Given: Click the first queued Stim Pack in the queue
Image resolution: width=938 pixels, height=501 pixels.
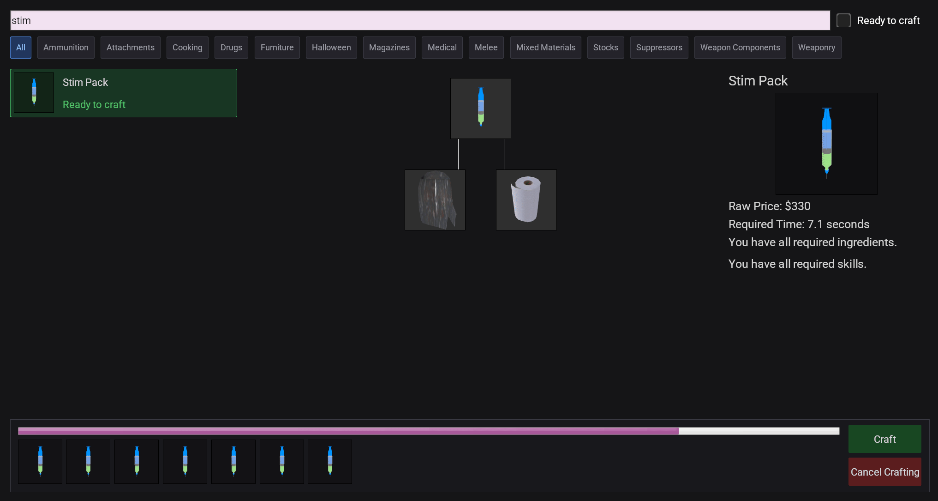Looking at the screenshot, I should click(x=40, y=461).
